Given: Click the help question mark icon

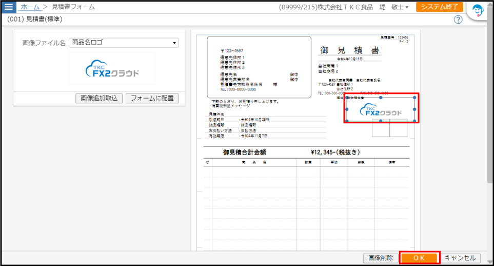Looking at the screenshot, I should [458, 20].
